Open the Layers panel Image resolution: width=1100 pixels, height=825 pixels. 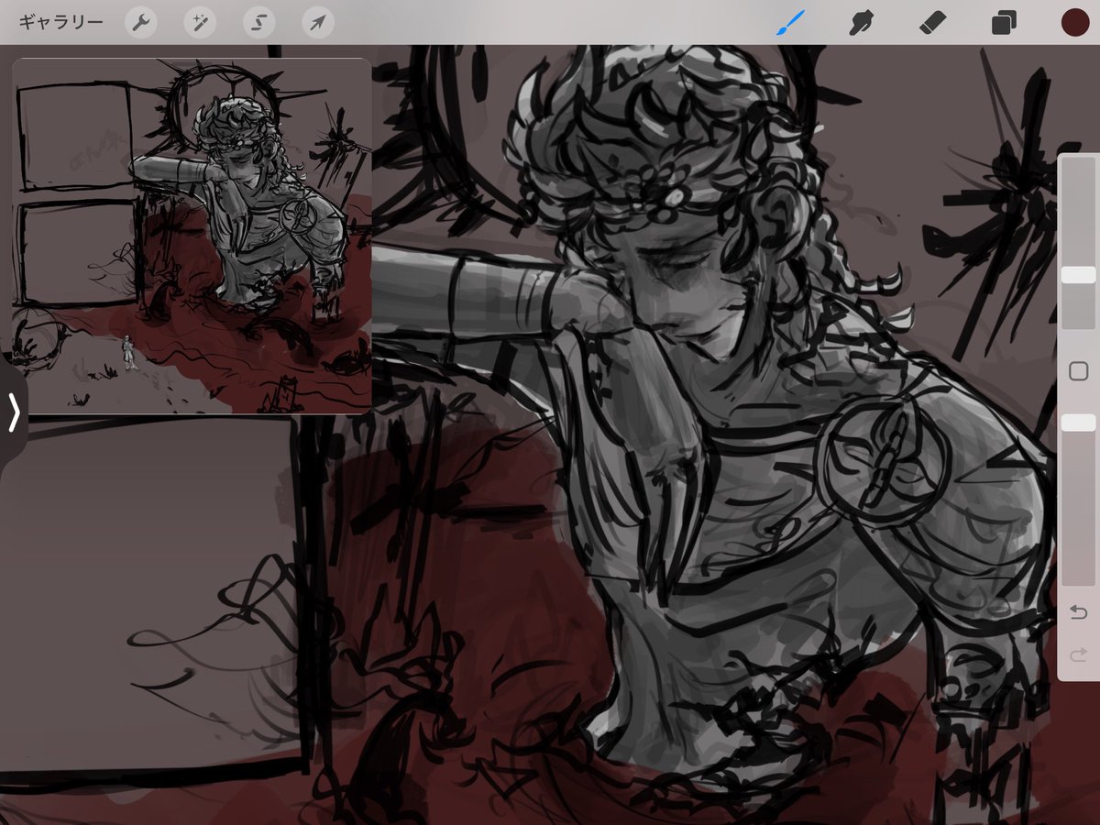tap(1004, 23)
